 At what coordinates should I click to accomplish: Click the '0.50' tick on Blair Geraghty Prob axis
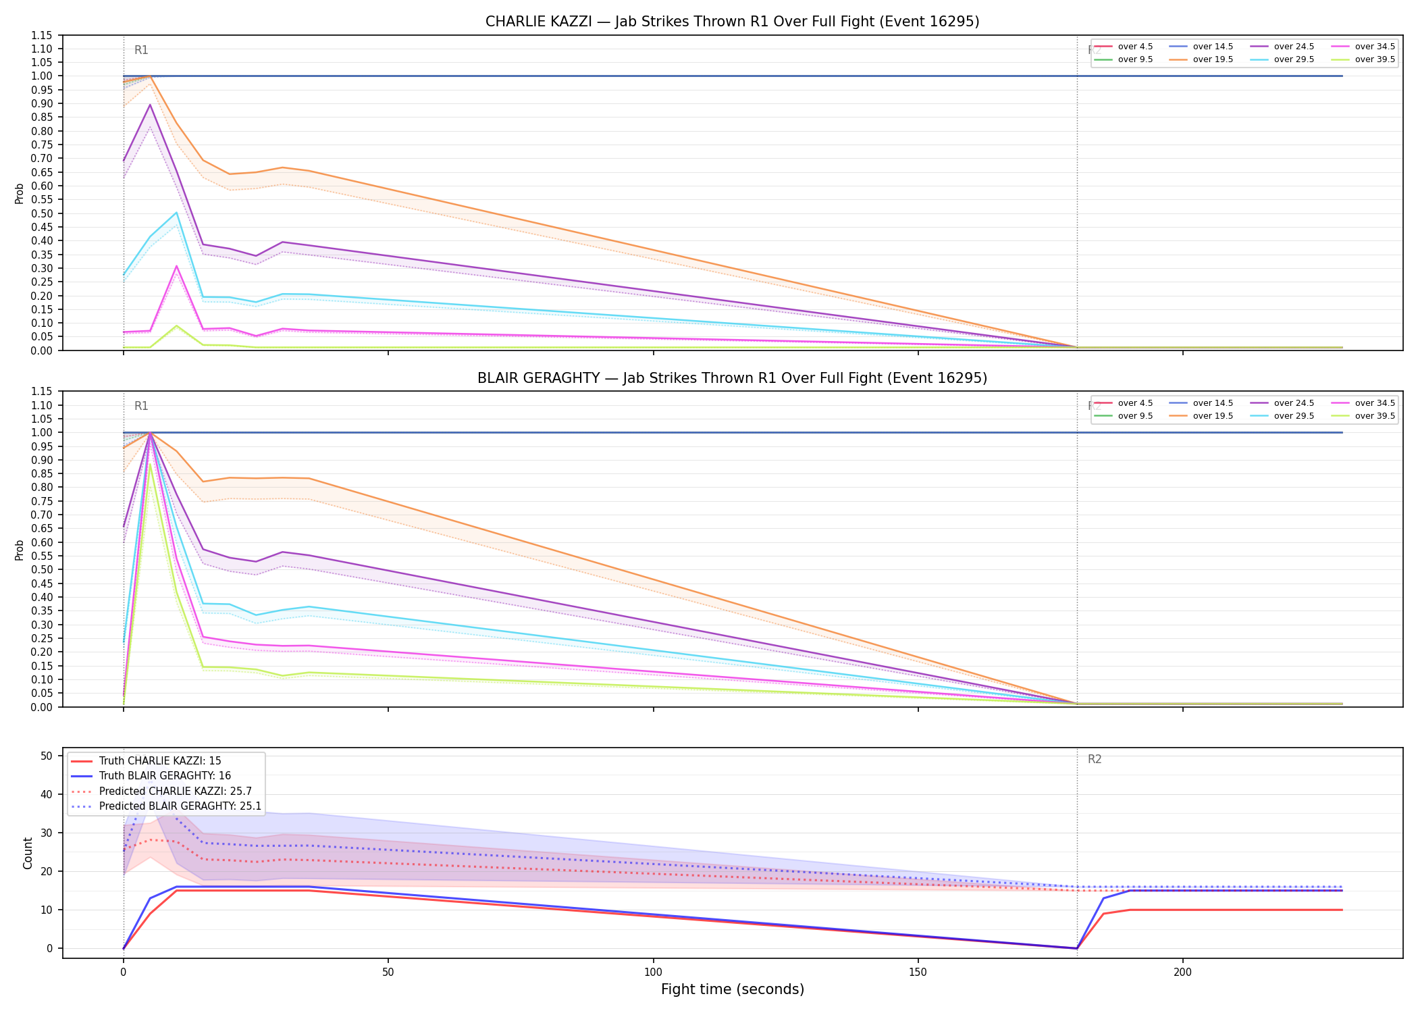point(42,569)
